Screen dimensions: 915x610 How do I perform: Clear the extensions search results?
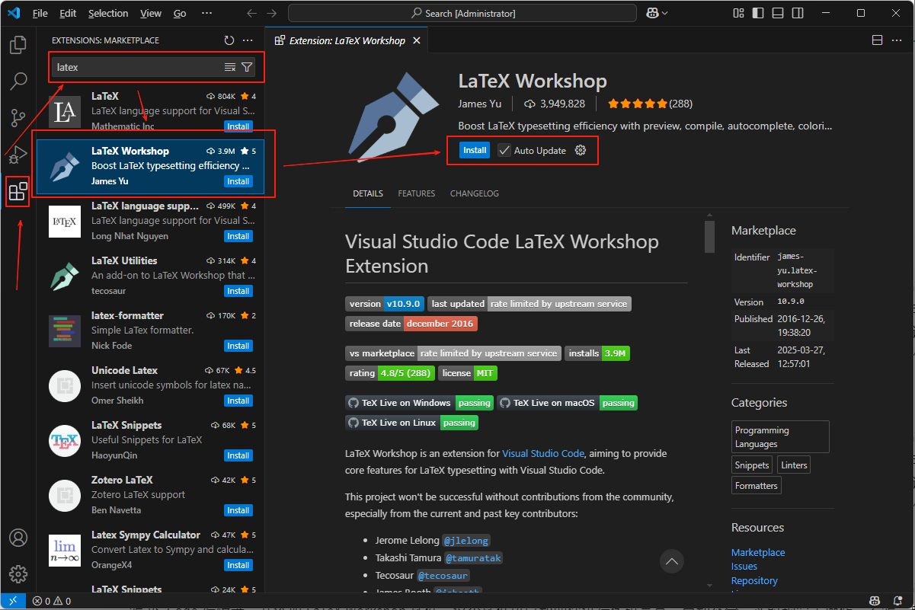(x=230, y=68)
